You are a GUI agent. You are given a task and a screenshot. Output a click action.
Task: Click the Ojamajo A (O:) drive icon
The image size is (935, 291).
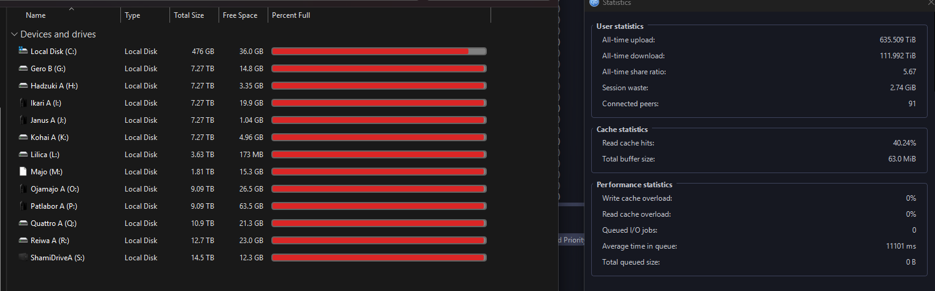point(23,188)
